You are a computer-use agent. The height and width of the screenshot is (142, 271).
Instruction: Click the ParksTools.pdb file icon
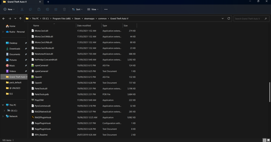coord(33,94)
